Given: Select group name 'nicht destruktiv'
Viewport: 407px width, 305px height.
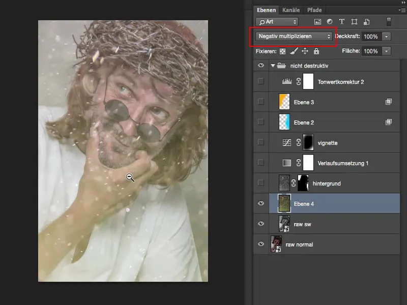Looking at the screenshot, I should coord(309,66).
